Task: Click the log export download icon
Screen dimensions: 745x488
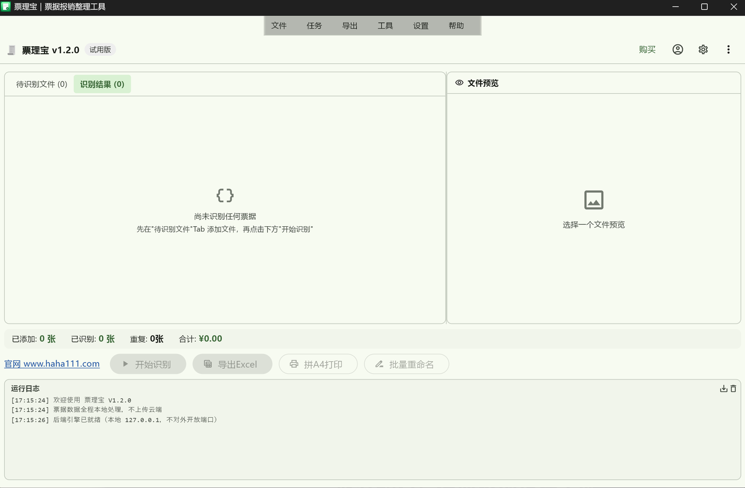Action: 723,388
